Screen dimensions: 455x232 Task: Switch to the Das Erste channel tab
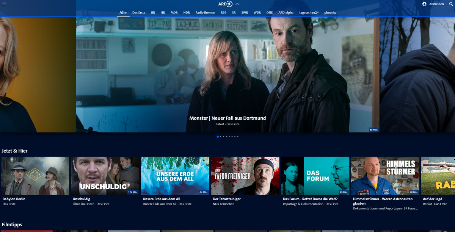pos(139,12)
